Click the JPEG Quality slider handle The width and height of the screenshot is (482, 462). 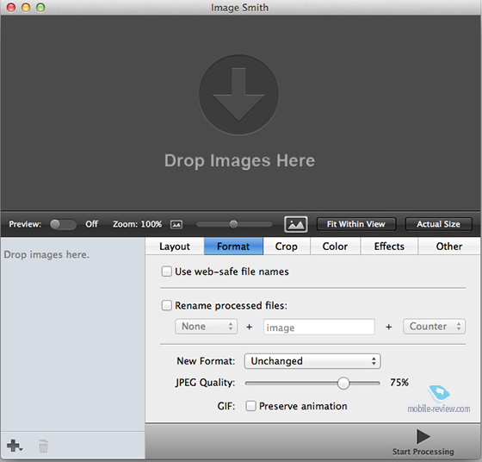[343, 384]
